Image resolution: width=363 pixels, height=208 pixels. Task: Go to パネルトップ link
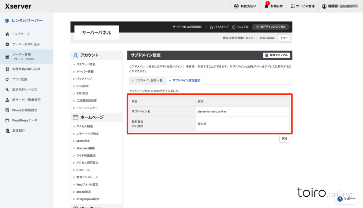click(x=219, y=27)
